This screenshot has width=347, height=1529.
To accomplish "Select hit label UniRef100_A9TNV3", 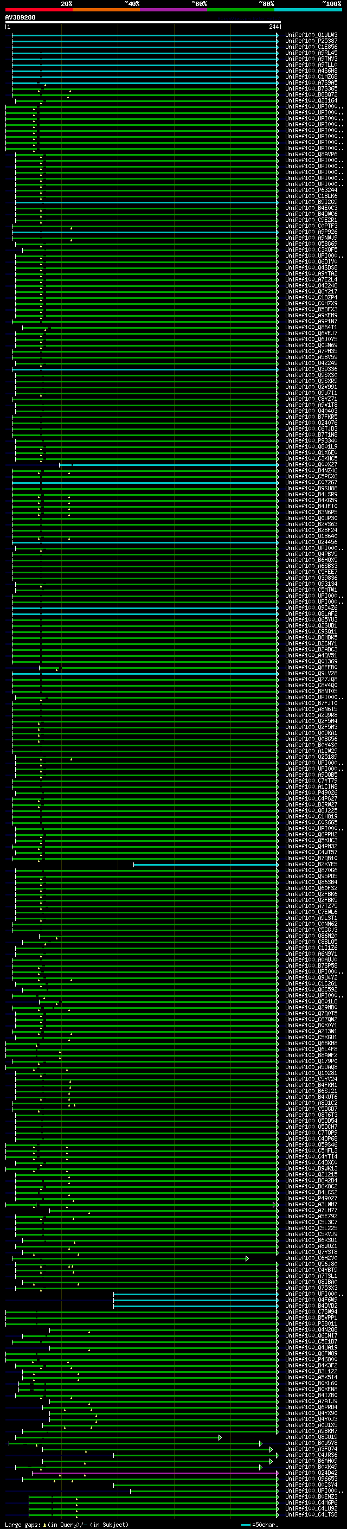I will (x=311, y=59).
